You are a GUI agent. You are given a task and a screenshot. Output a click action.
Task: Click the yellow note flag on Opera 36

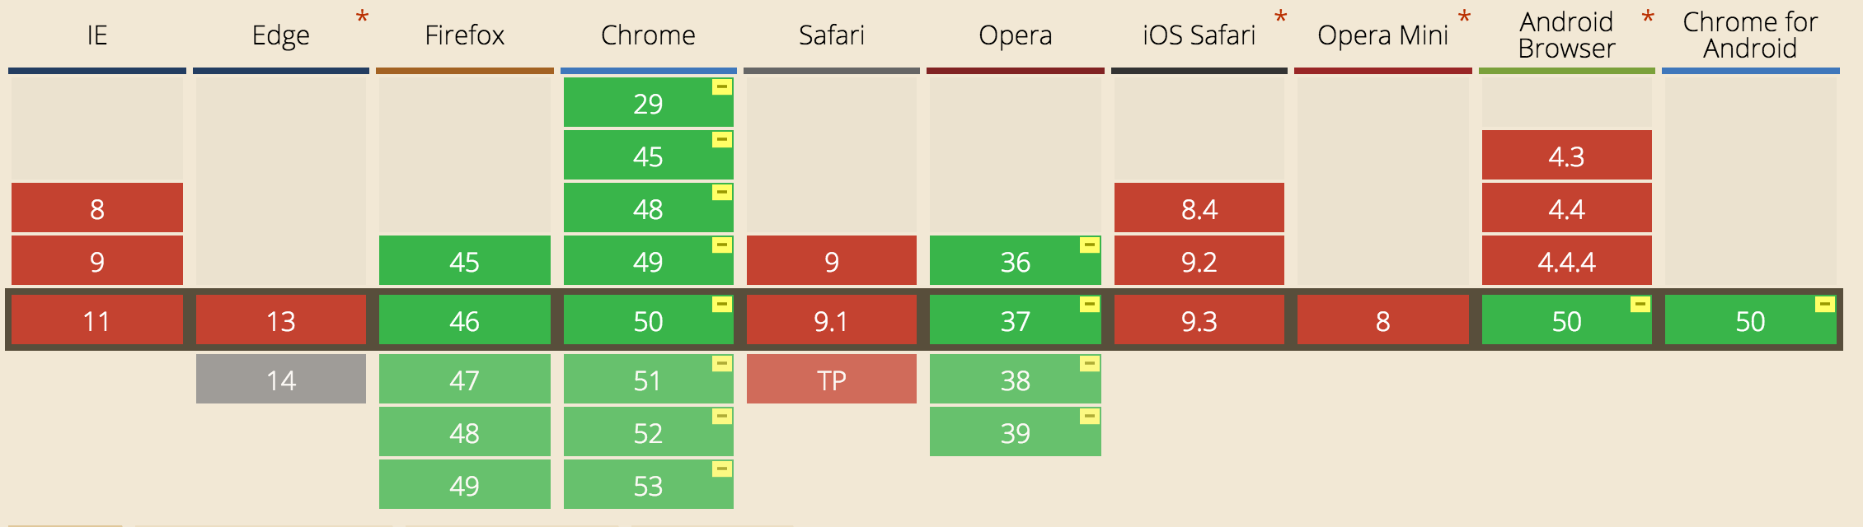tap(1089, 245)
